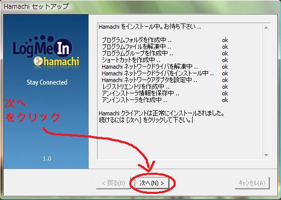
Task: Click the 'ok' status beside プログラムフォルダを作成中
Action: click(x=225, y=40)
